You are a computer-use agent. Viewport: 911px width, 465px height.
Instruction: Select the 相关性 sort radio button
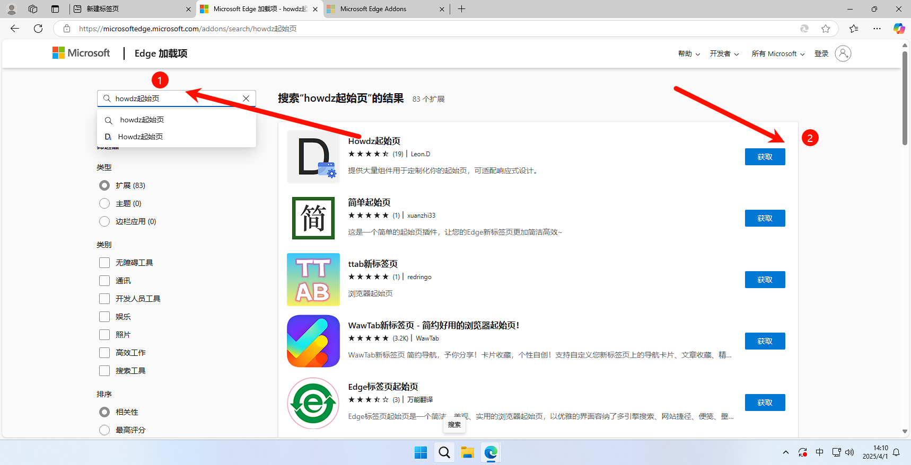click(104, 412)
